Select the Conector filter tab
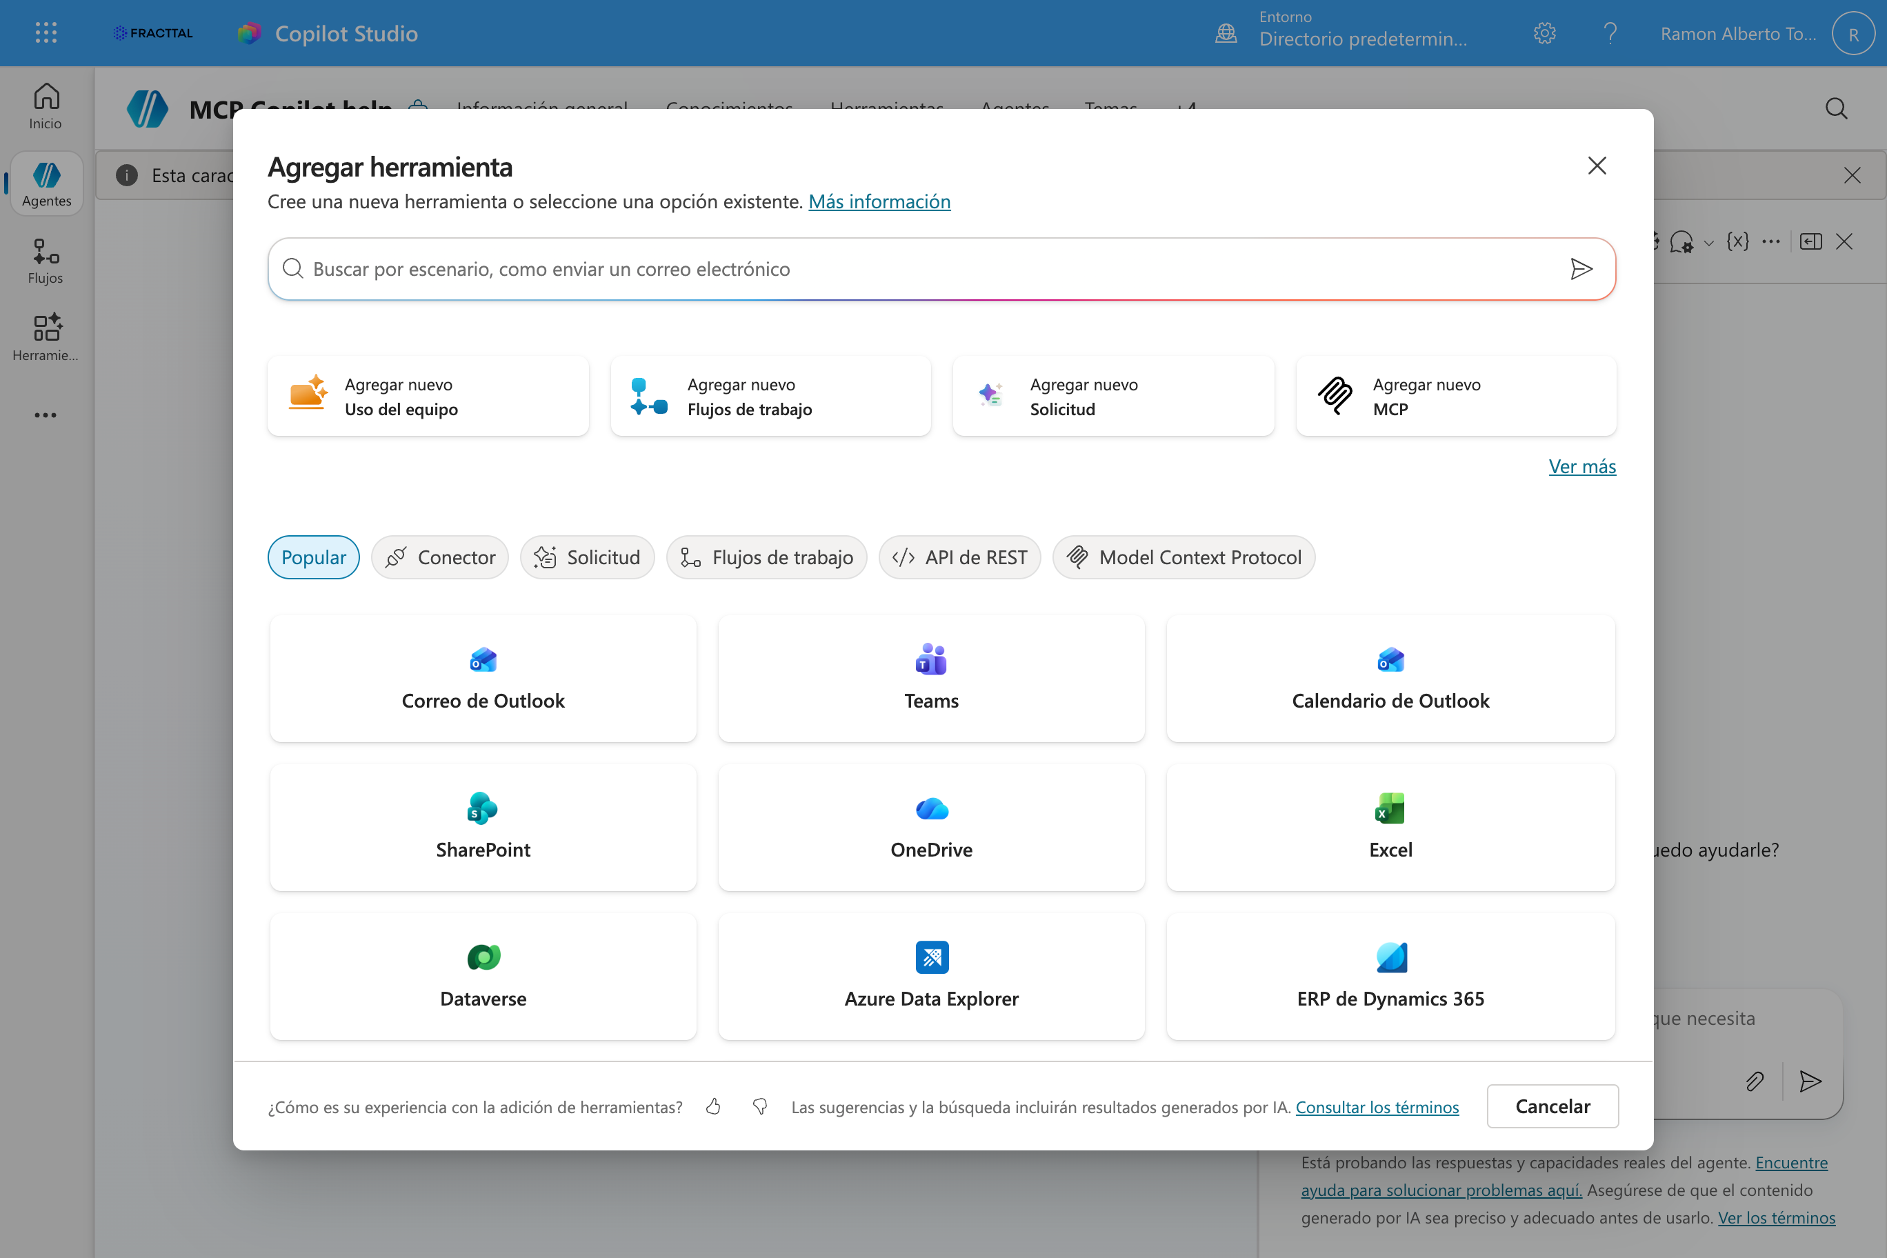The height and width of the screenshot is (1258, 1887). click(x=439, y=557)
